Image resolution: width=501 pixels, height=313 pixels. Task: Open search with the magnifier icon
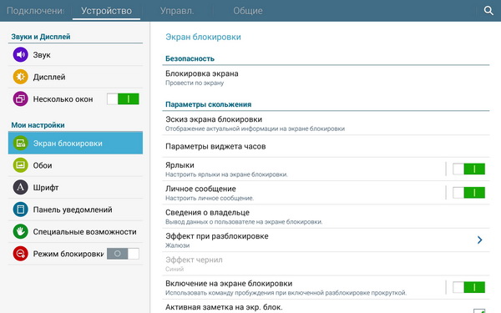488,11
